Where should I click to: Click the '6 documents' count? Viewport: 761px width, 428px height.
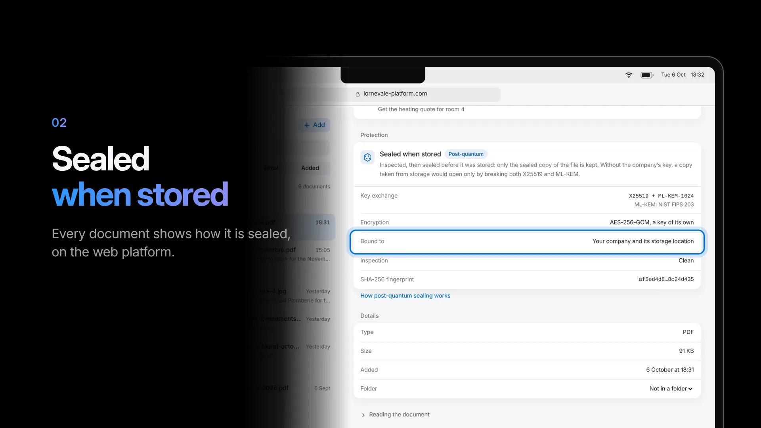(x=314, y=187)
